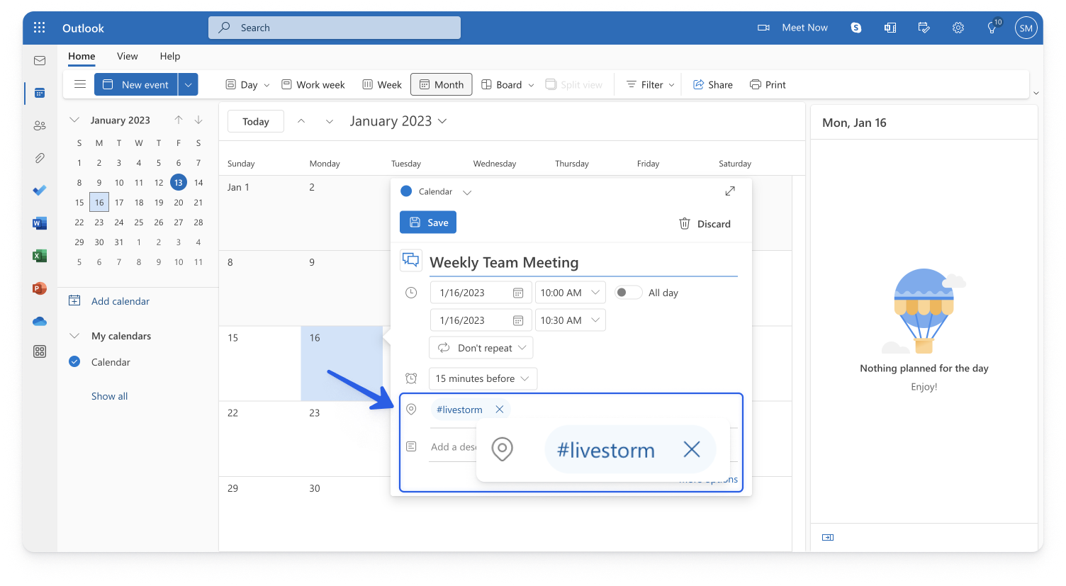Click Show all calendars link
This screenshot has width=1066, height=586.
pyautogui.click(x=110, y=396)
